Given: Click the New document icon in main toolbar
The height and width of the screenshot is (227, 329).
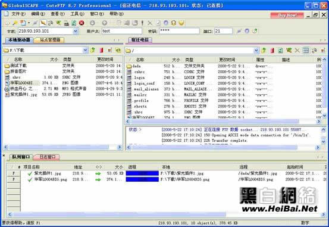Looking at the screenshot, I should (x=23, y=23).
